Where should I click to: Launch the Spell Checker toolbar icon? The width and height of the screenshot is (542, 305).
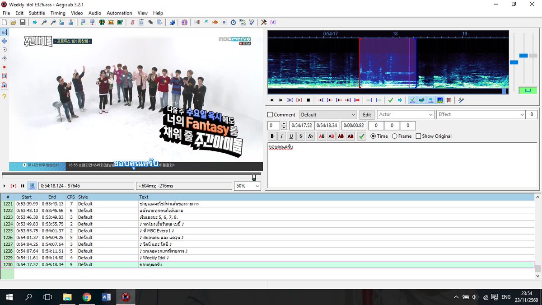pos(252,22)
